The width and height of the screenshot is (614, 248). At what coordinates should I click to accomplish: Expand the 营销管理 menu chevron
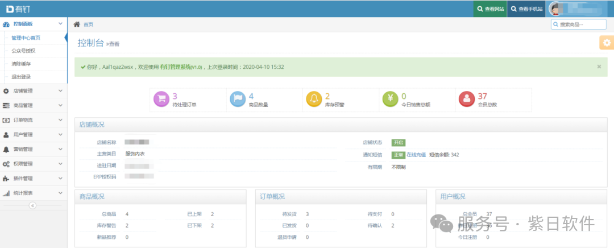click(x=60, y=149)
